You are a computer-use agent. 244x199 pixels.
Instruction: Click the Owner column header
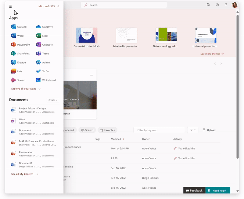click(x=146, y=139)
